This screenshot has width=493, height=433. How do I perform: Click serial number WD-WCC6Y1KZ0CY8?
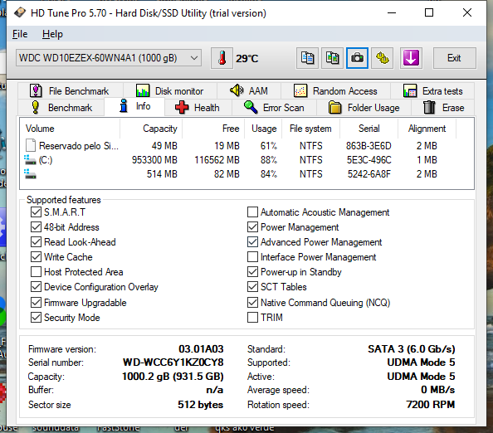(x=173, y=362)
